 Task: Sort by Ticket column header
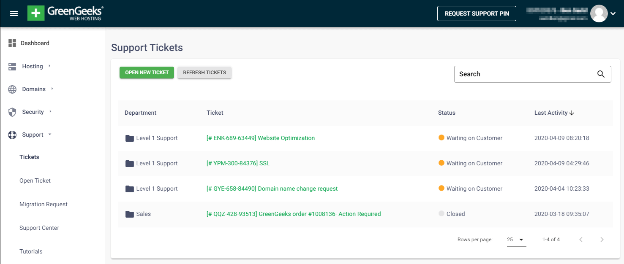[215, 113]
